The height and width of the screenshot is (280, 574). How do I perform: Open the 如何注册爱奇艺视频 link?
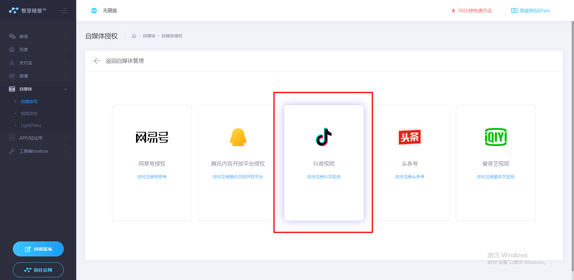tap(496, 177)
